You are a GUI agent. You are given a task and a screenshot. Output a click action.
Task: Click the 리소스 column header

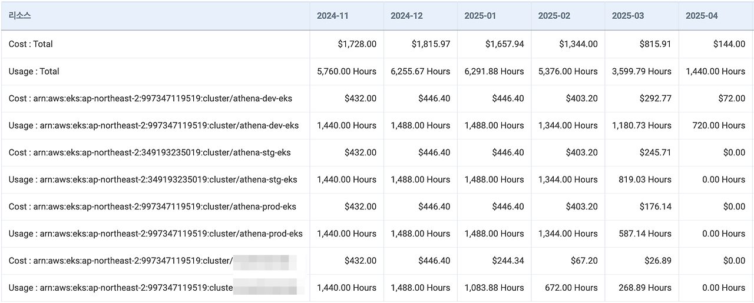point(156,16)
